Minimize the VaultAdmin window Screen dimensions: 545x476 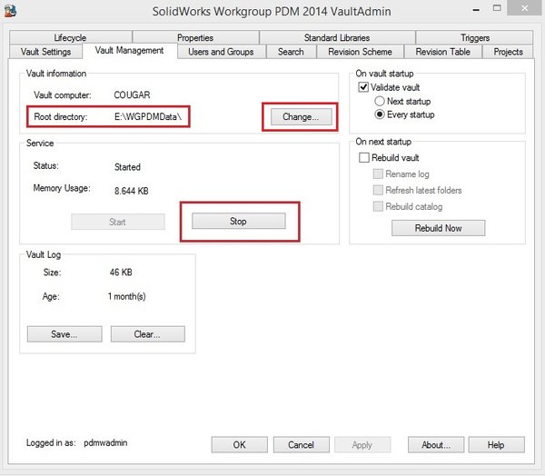click(477, 9)
